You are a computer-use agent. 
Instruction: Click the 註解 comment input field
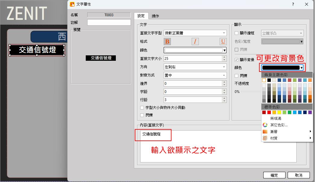(x=109, y=23)
